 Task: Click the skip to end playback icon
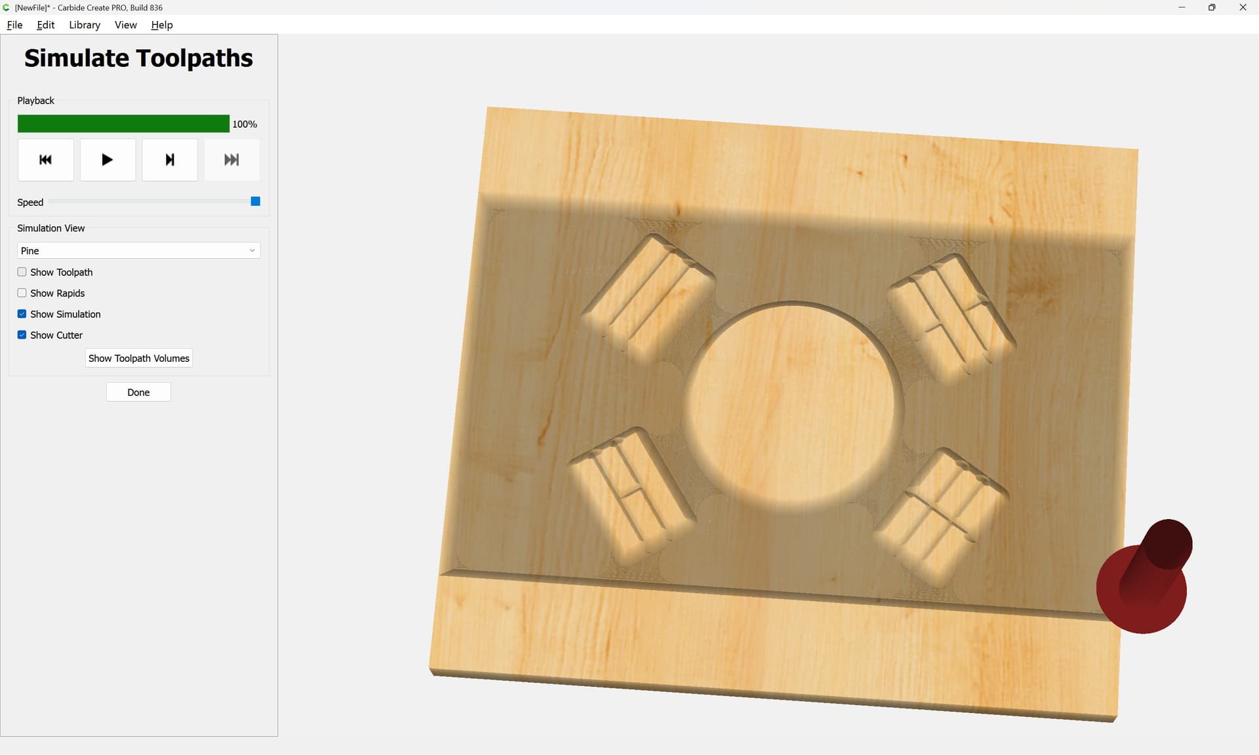coord(231,160)
